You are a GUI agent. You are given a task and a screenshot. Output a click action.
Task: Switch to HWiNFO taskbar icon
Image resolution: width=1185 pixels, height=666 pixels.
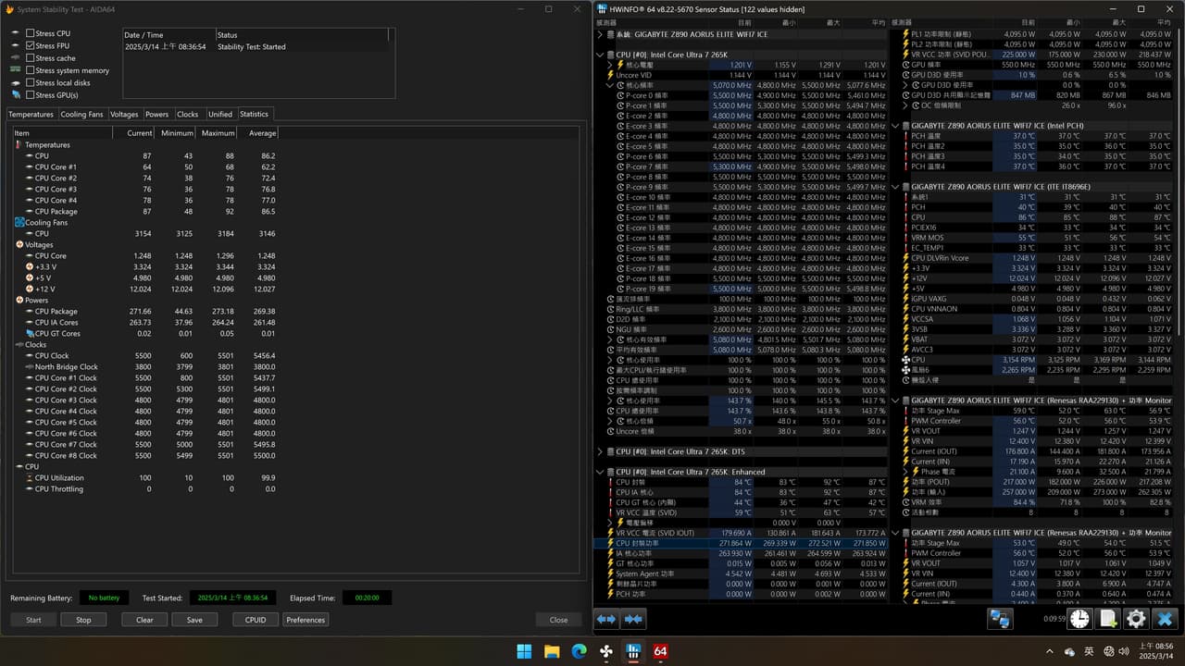coord(633,651)
